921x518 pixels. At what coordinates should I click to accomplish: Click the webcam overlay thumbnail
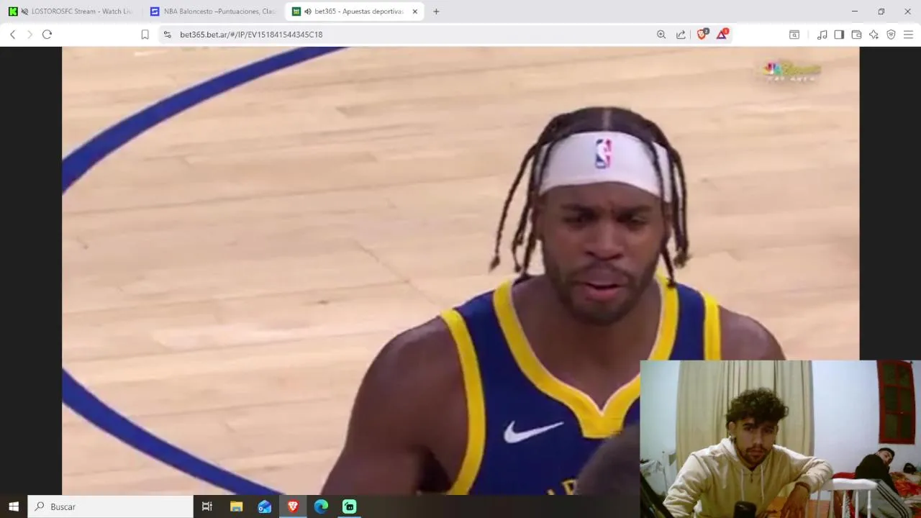(780, 439)
